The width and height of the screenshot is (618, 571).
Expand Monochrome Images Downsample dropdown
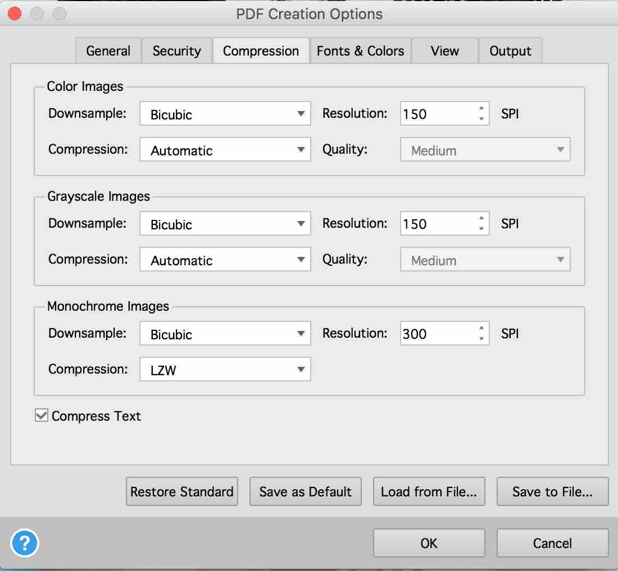click(225, 334)
